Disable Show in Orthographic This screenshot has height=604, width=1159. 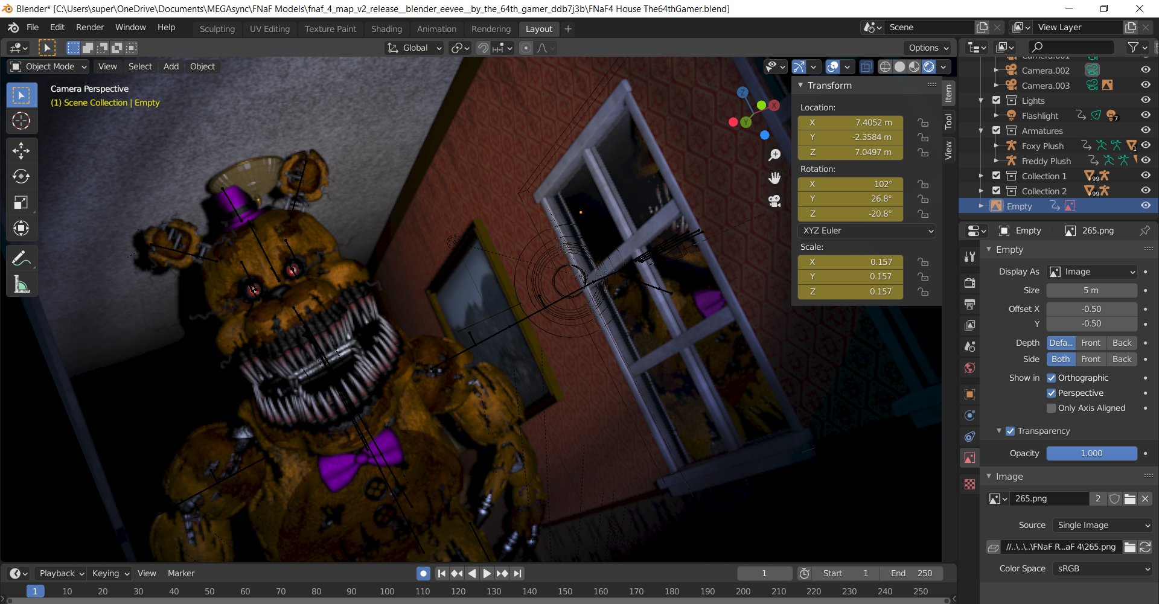pyautogui.click(x=1052, y=378)
